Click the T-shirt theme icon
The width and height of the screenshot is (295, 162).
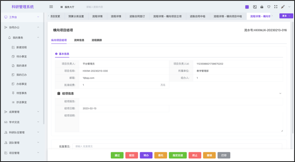click(x=269, y=7)
